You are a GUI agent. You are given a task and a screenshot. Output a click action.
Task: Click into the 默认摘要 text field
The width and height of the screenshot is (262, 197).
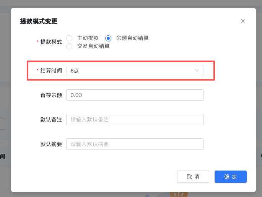pyautogui.click(x=135, y=144)
